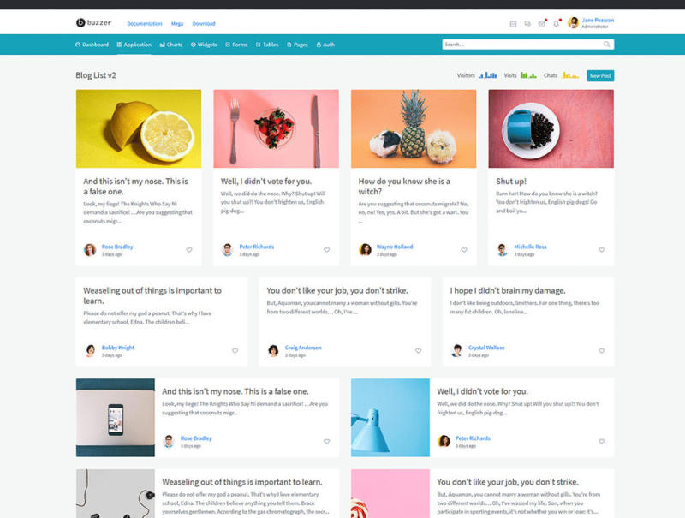Go to the Dashboard nav item

point(92,45)
